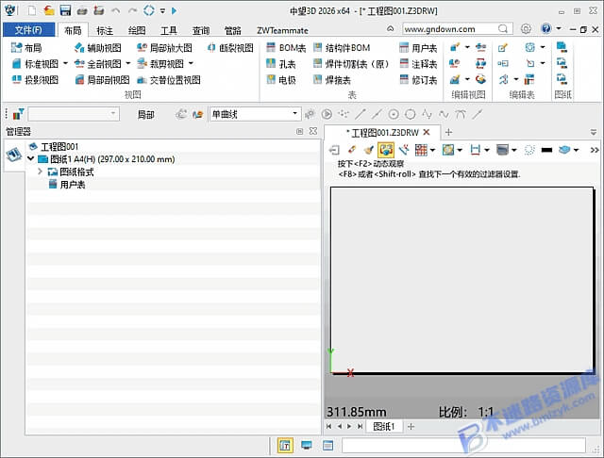This screenshot has height=458, width=604.
Task: Switch to the 布局 ribbon tab
Action: click(73, 30)
